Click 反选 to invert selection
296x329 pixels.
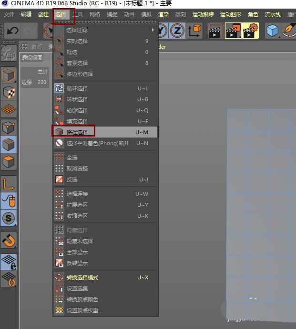coord(72,180)
